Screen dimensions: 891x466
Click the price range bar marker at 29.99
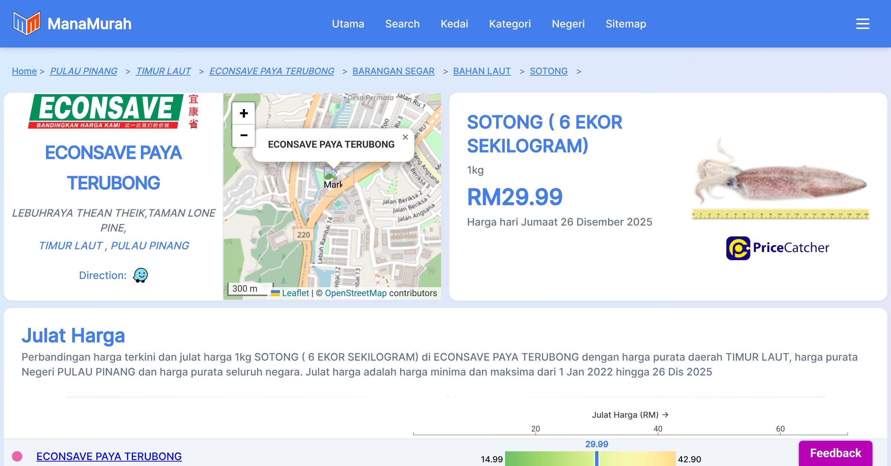597,459
